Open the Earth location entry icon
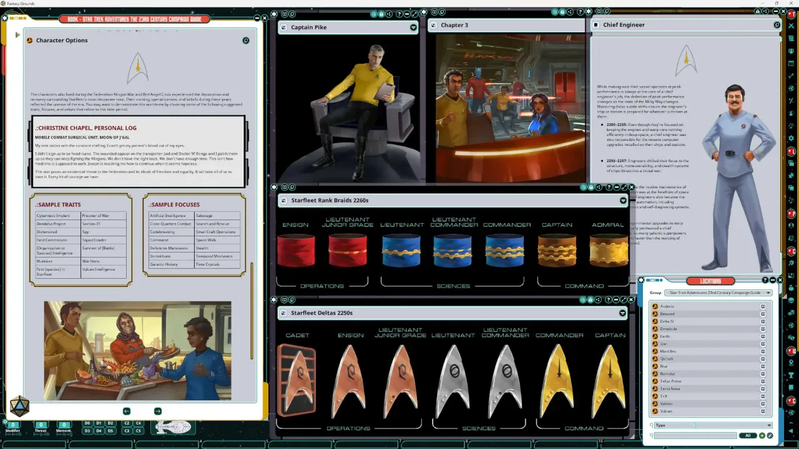This screenshot has height=449, width=799. (655, 336)
